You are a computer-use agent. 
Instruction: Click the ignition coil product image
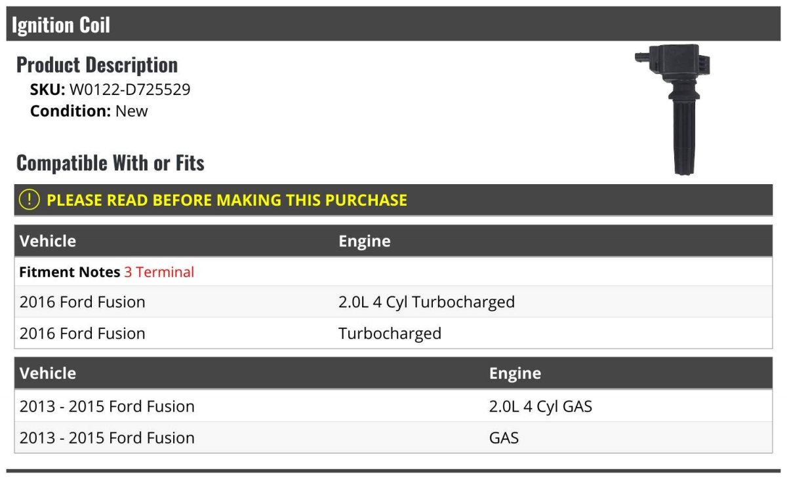672,109
